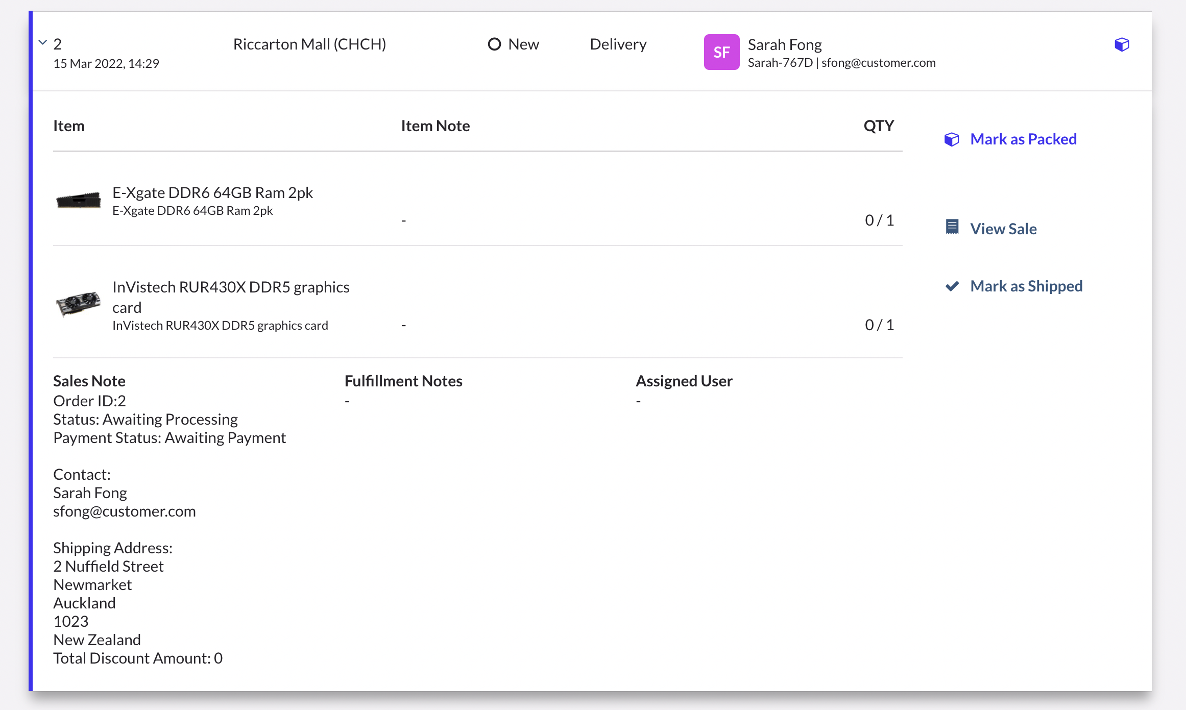
Task: Mark the order as Shipped
Action: [1026, 286]
